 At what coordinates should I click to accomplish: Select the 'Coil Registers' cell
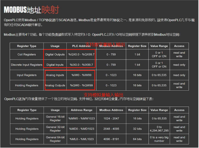pyautogui.click(x=27, y=54)
